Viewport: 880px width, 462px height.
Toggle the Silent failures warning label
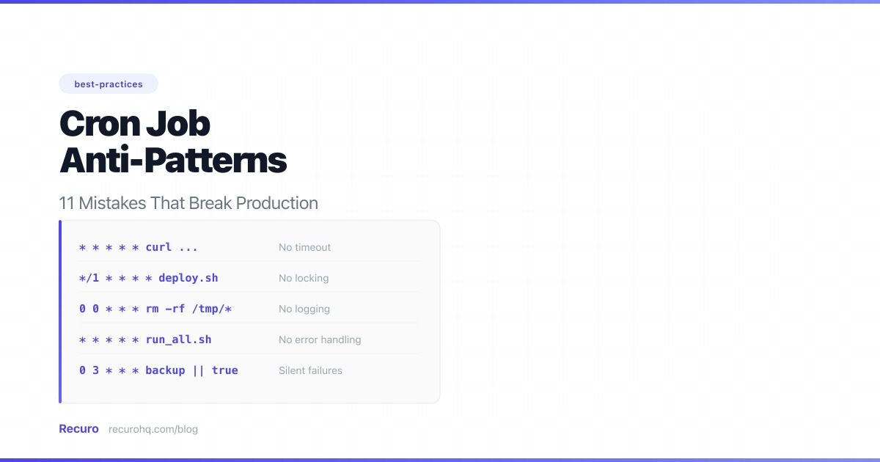[310, 370]
